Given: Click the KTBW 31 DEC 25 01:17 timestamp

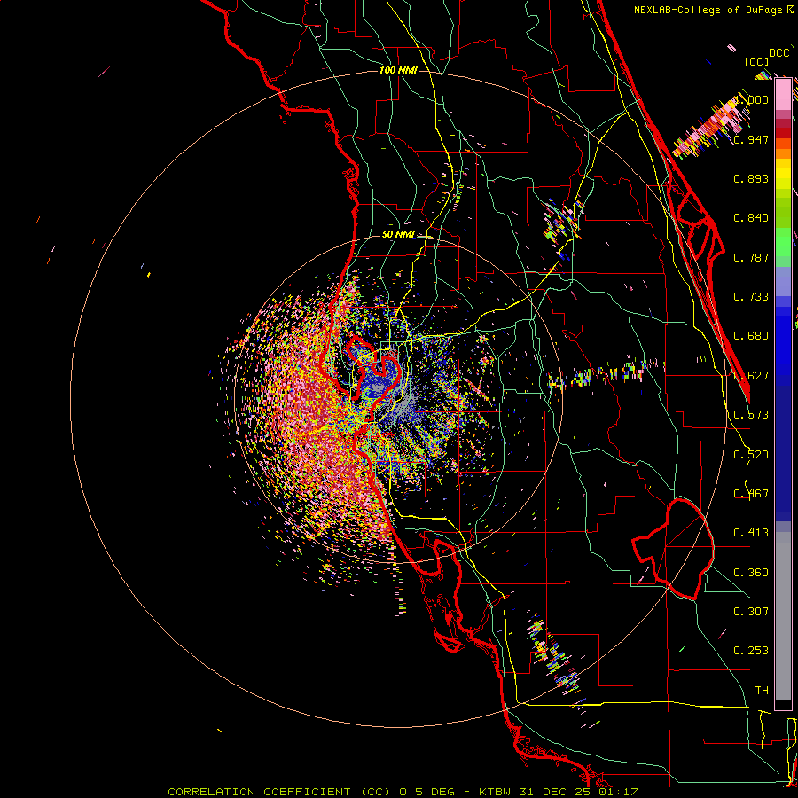Looking at the screenshot, I should coord(559,792).
